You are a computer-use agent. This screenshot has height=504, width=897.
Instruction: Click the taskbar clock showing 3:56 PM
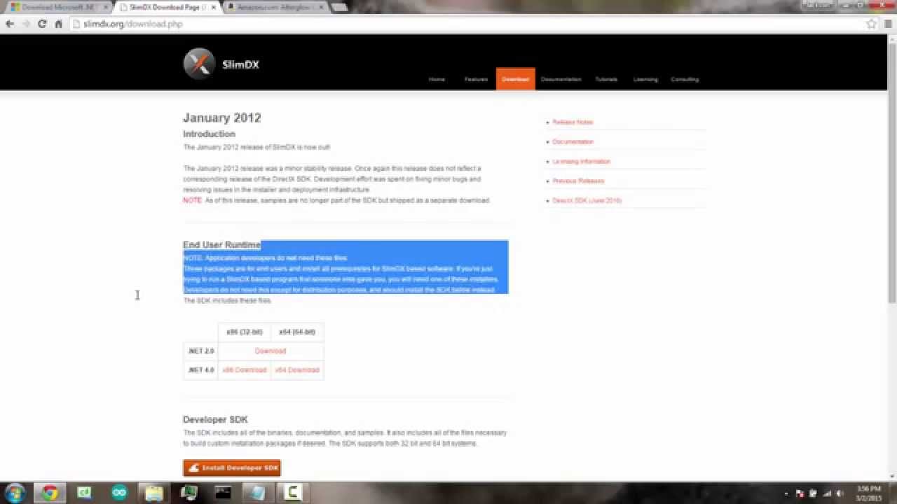[868, 493]
